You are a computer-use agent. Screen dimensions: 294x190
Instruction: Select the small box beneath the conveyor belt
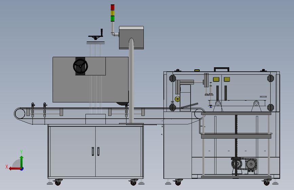pyautogui.click(x=96, y=119)
